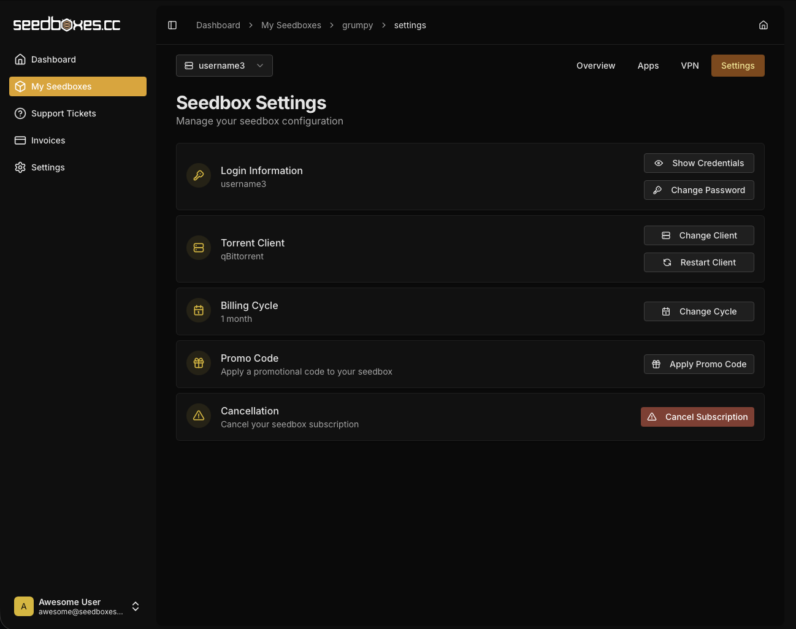Image resolution: width=796 pixels, height=629 pixels.
Task: Show credentials using the eye button
Action: tap(698, 163)
